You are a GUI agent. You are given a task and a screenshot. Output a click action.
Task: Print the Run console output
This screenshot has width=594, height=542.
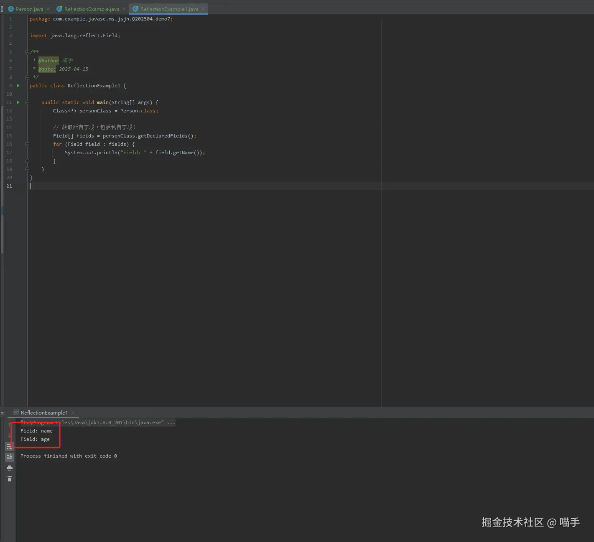[x=10, y=468]
